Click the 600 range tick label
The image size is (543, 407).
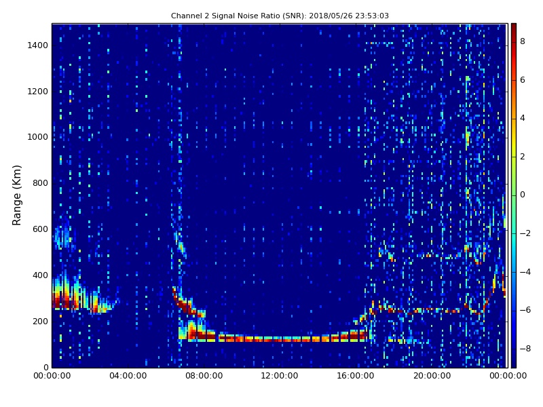click(40, 229)
